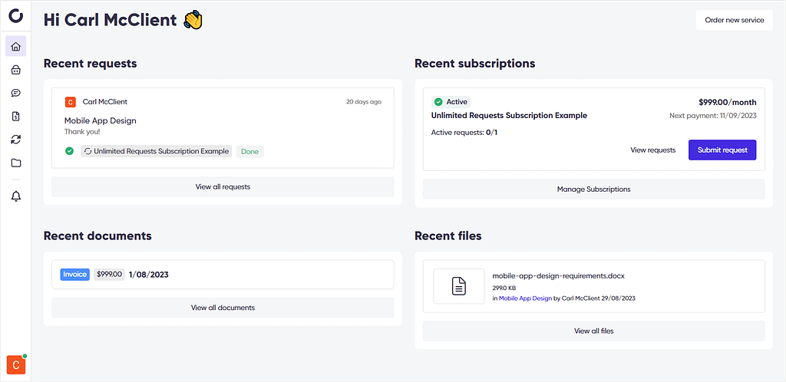786x382 pixels.
Task: Open the Mobile App Design link in files
Action: pyautogui.click(x=525, y=298)
